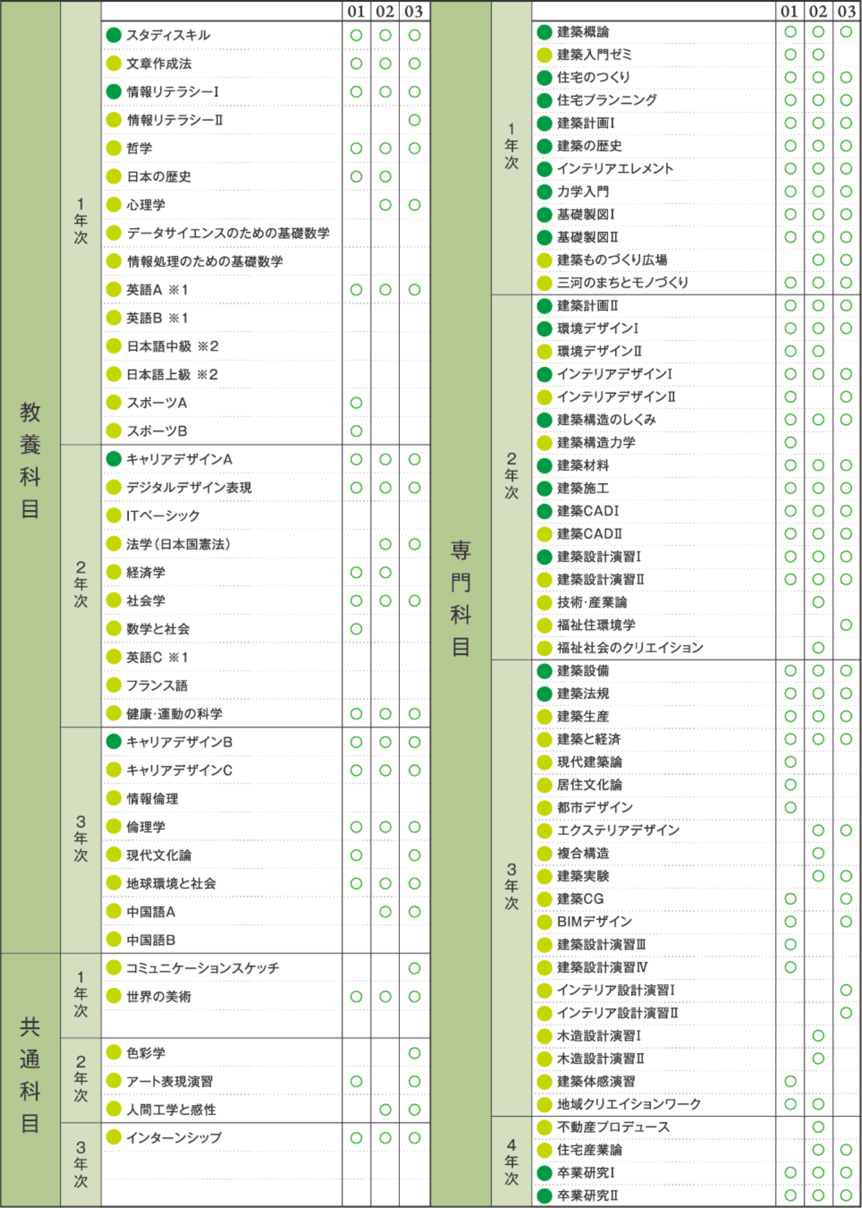Click the 法学(日本国憲法) course name

178,544
